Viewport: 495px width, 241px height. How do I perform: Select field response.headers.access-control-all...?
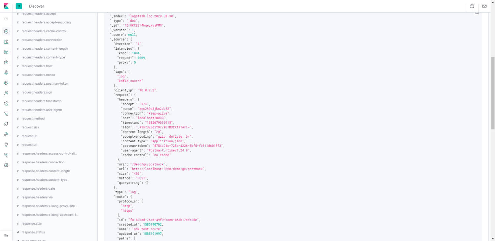49,153
